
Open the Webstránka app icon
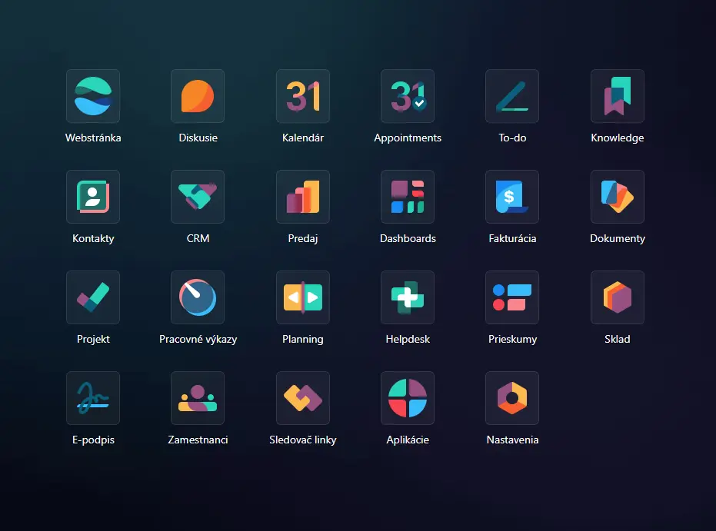(93, 96)
